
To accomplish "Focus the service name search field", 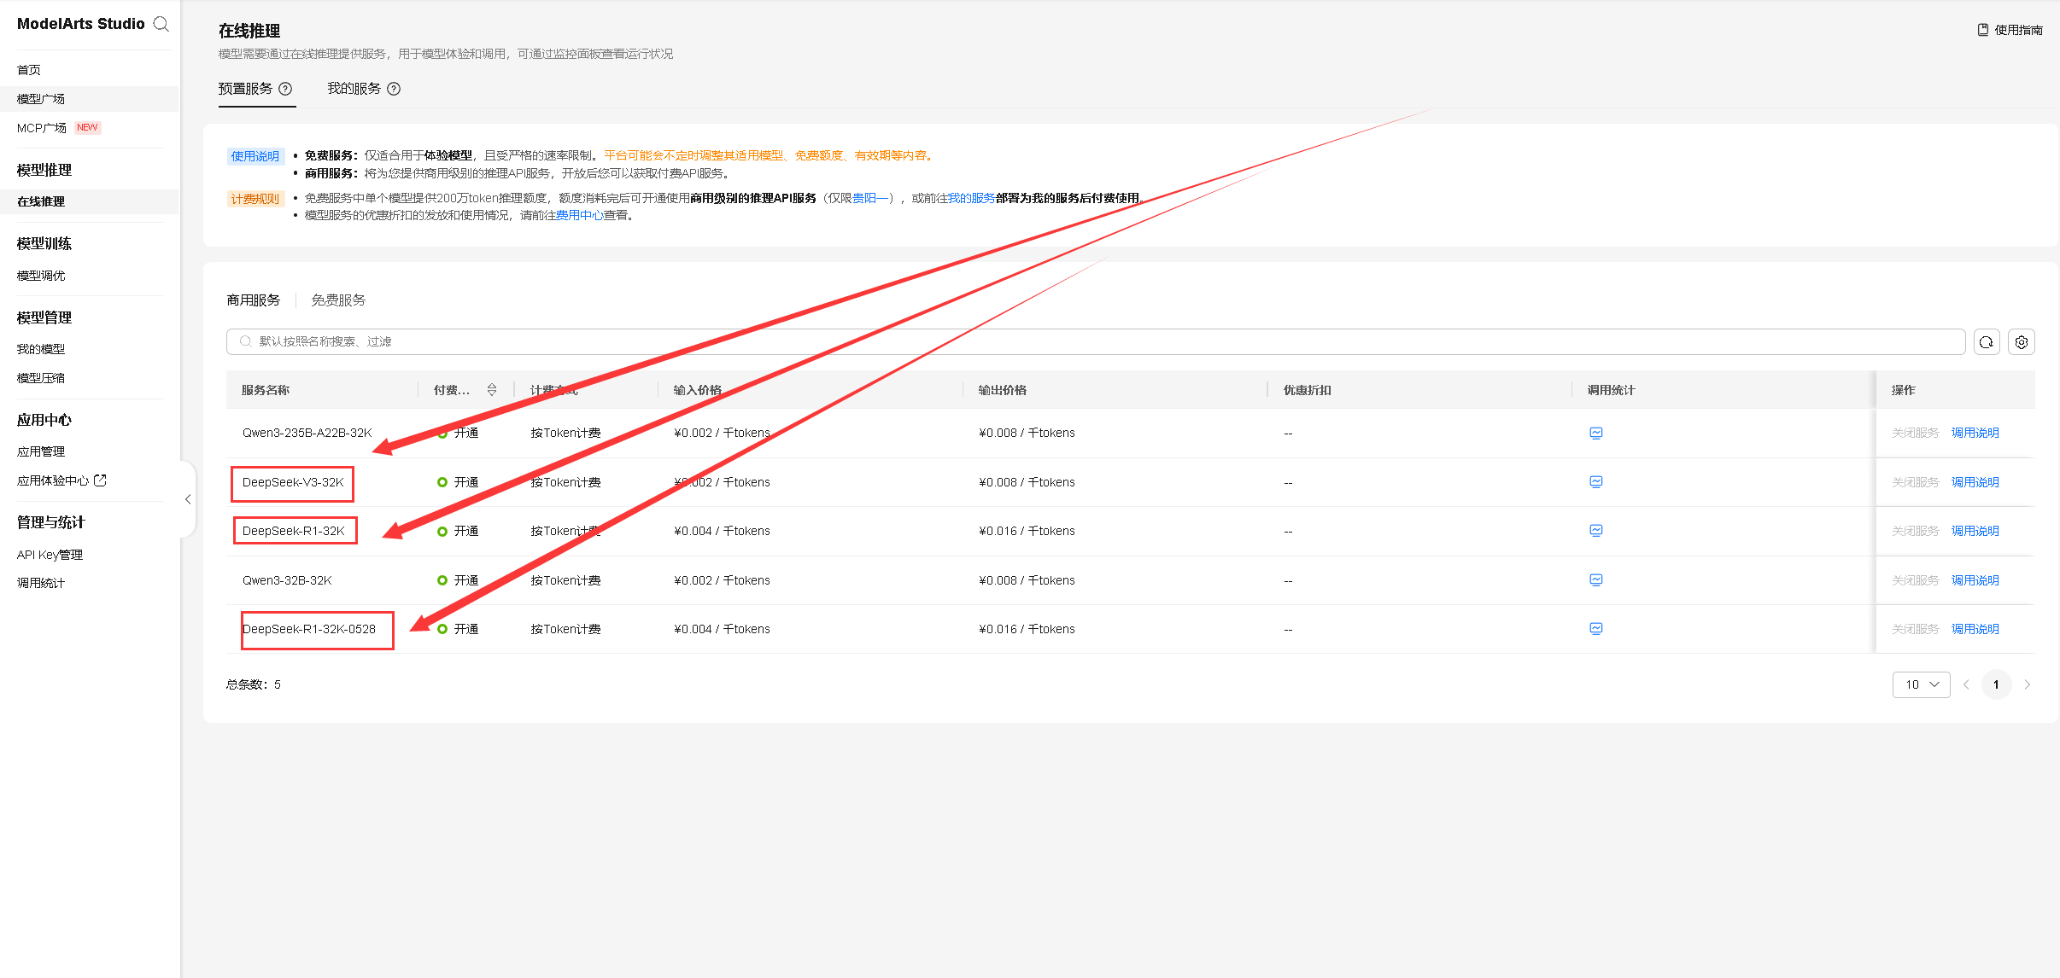I will pos(1096,342).
